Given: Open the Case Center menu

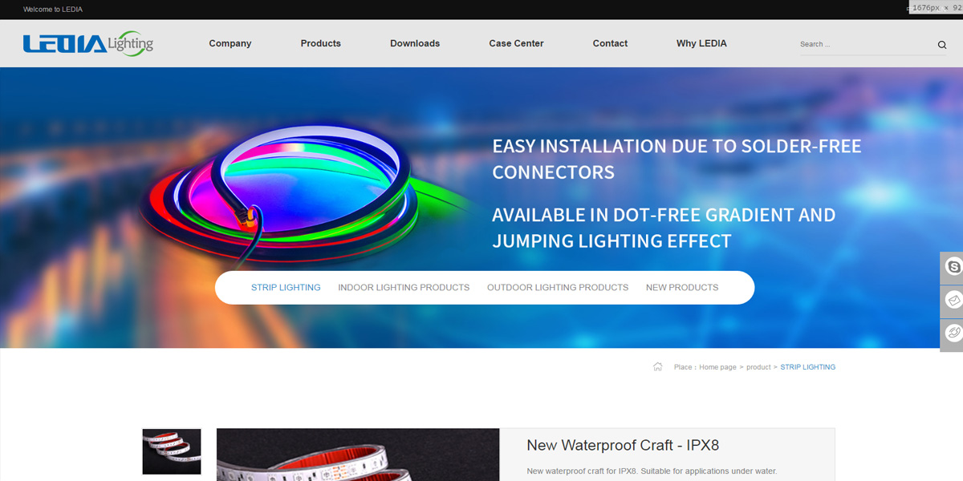Looking at the screenshot, I should (516, 43).
